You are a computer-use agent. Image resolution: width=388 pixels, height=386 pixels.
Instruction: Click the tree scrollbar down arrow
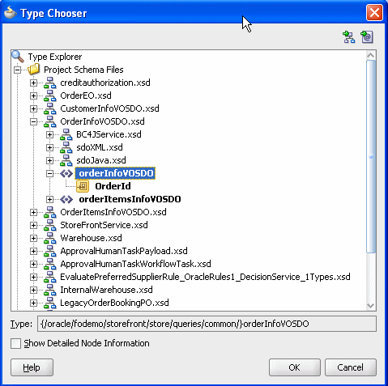371,305
